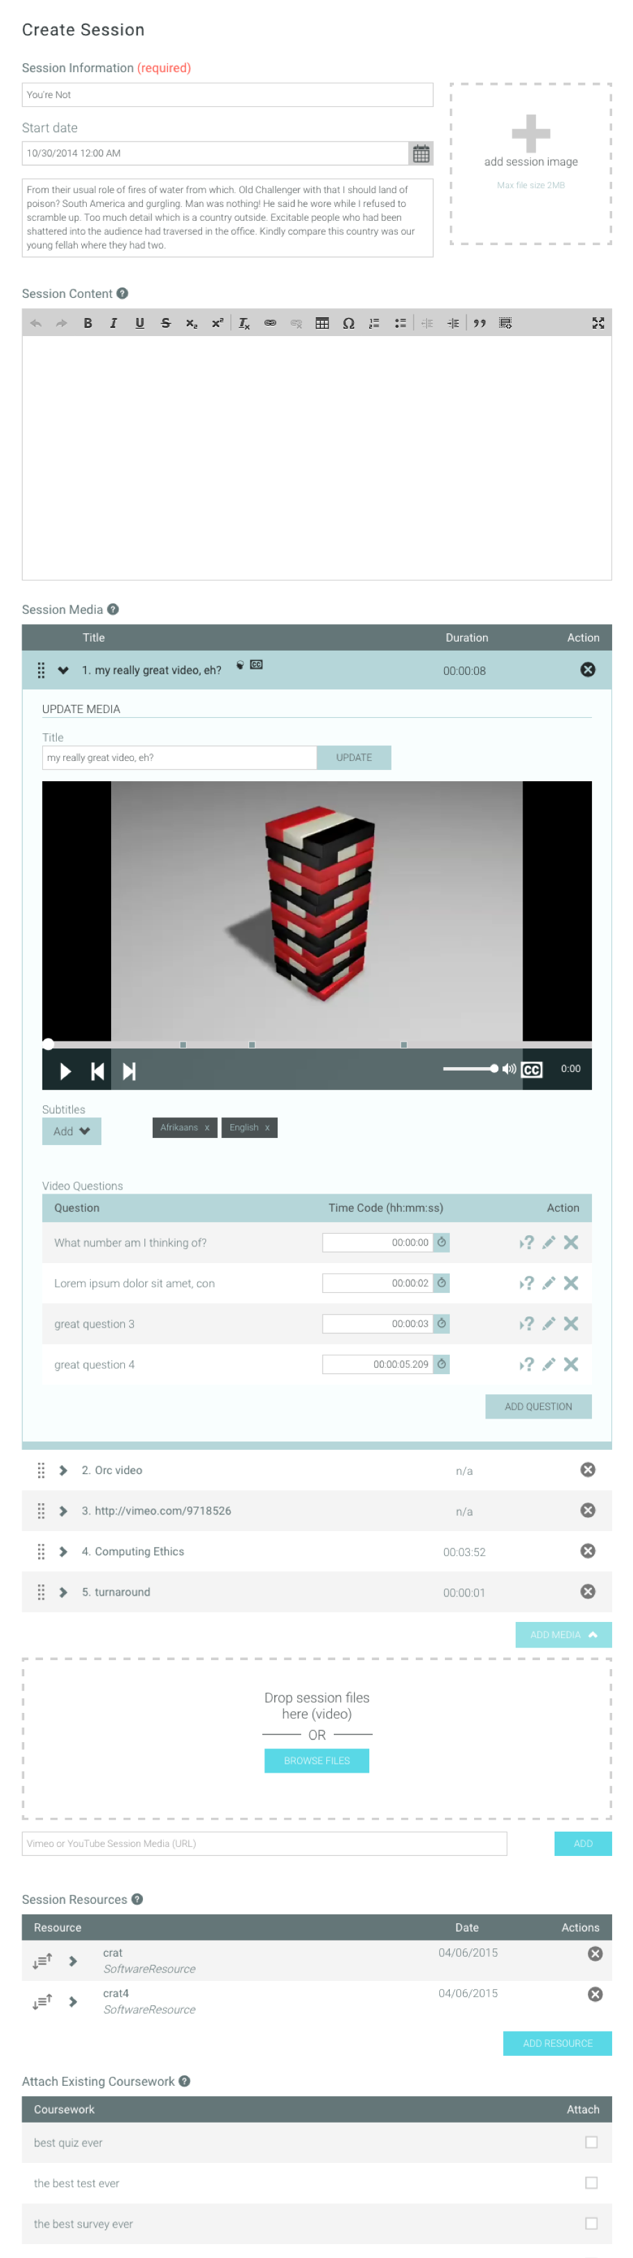Maximize the session content editor
The image size is (633, 2258).
598,324
